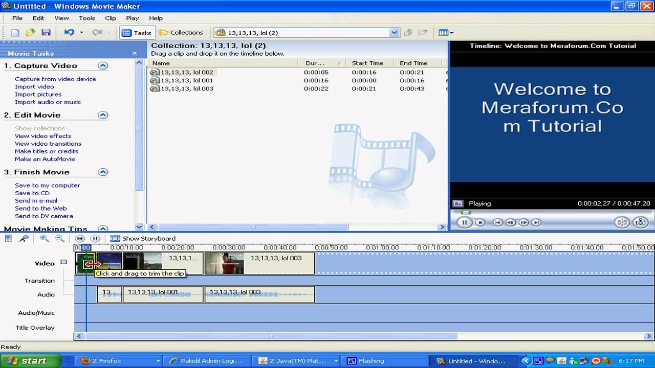Click the Show Storyboard film icon
The width and height of the screenshot is (655, 368).
[115, 239]
